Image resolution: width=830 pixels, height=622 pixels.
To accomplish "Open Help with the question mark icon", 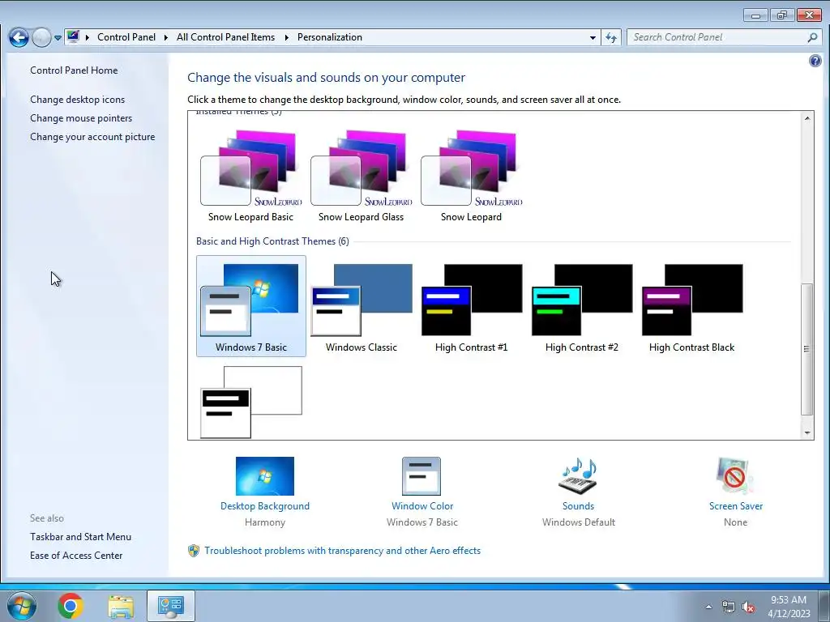I will (815, 61).
